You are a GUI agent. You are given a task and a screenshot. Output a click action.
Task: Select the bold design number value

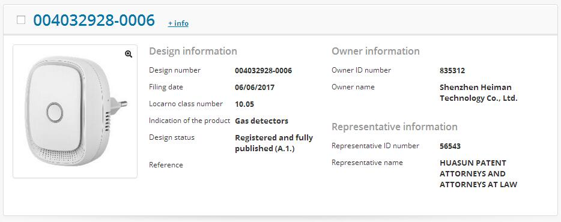[x=263, y=71]
